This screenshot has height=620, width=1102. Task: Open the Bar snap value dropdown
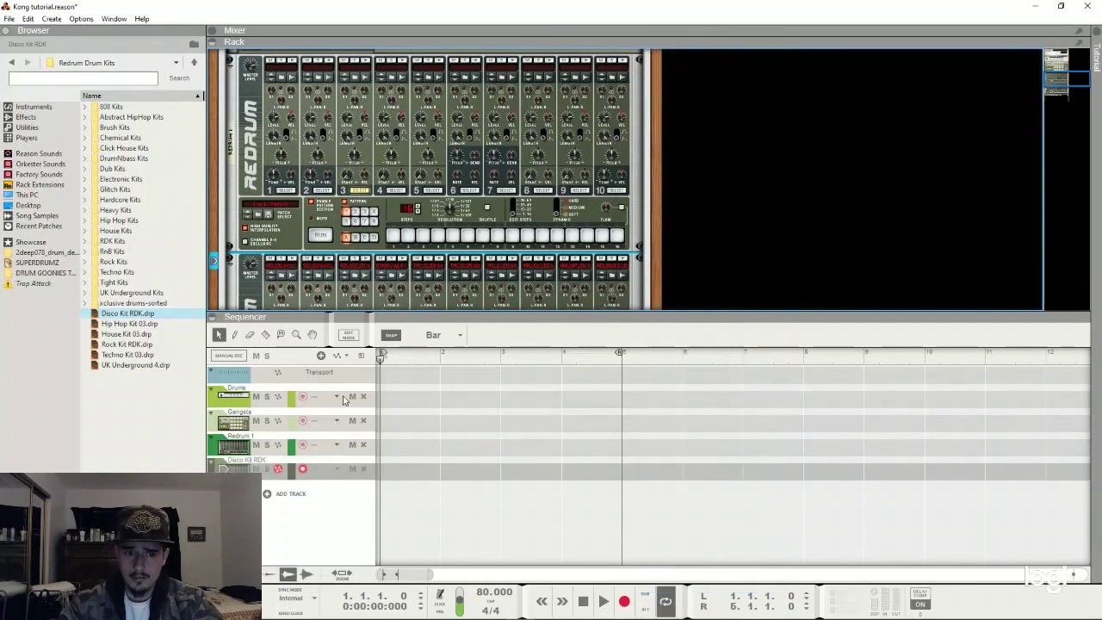[460, 336]
